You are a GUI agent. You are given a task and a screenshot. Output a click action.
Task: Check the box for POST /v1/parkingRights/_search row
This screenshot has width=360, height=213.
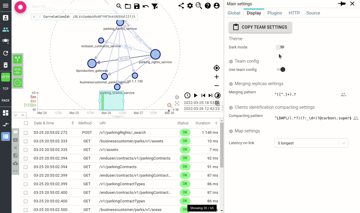click(26, 133)
